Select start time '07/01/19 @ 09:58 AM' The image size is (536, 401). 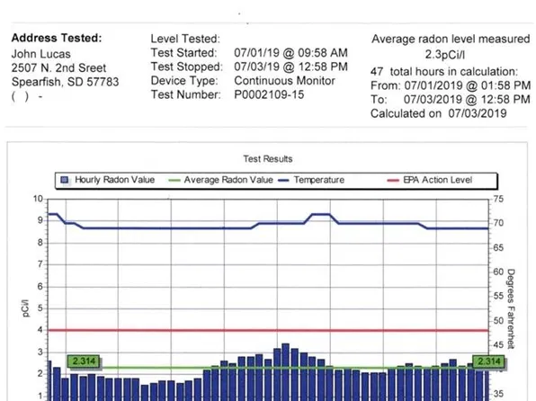click(290, 53)
